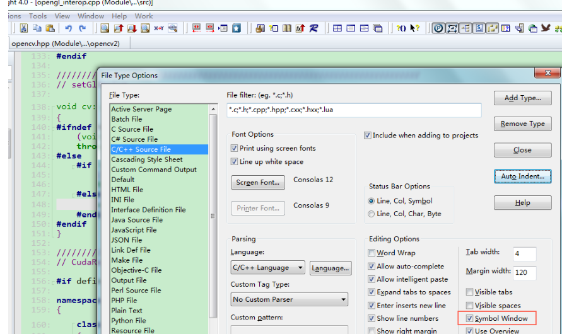562x334 pixels.
Task: Click the Undo arrow icon
Action: click(69, 28)
